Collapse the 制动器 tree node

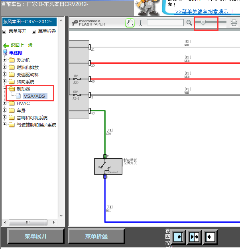click(x=4, y=89)
